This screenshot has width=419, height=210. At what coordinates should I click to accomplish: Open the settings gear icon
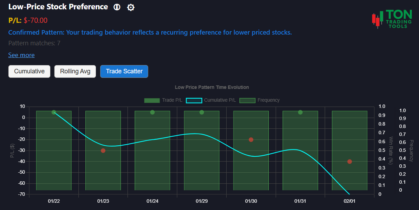tap(131, 7)
